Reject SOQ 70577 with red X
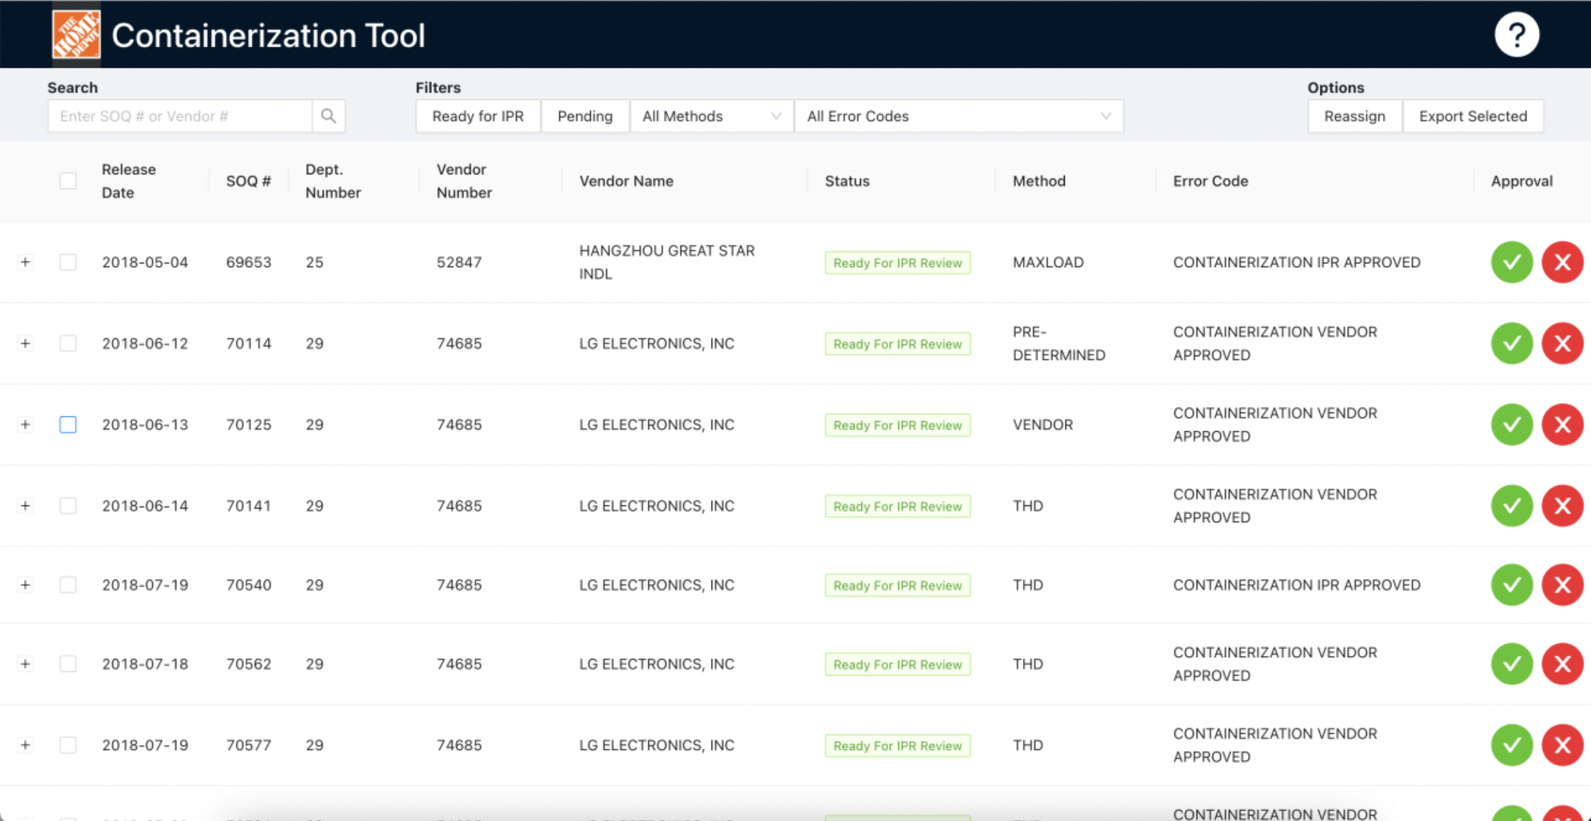Image resolution: width=1591 pixels, height=821 pixels. click(1562, 745)
